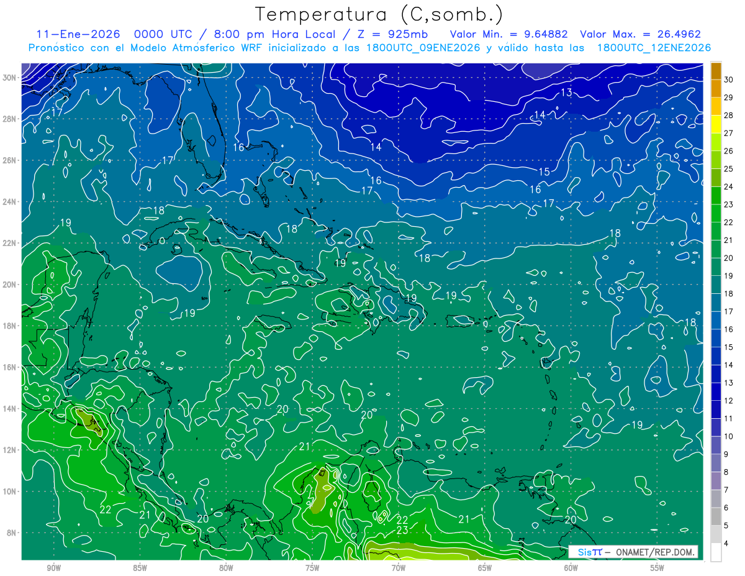Click the 'Valor Max. = 26.4962' readout
This screenshot has height=576, width=745.
pyautogui.click(x=640, y=35)
